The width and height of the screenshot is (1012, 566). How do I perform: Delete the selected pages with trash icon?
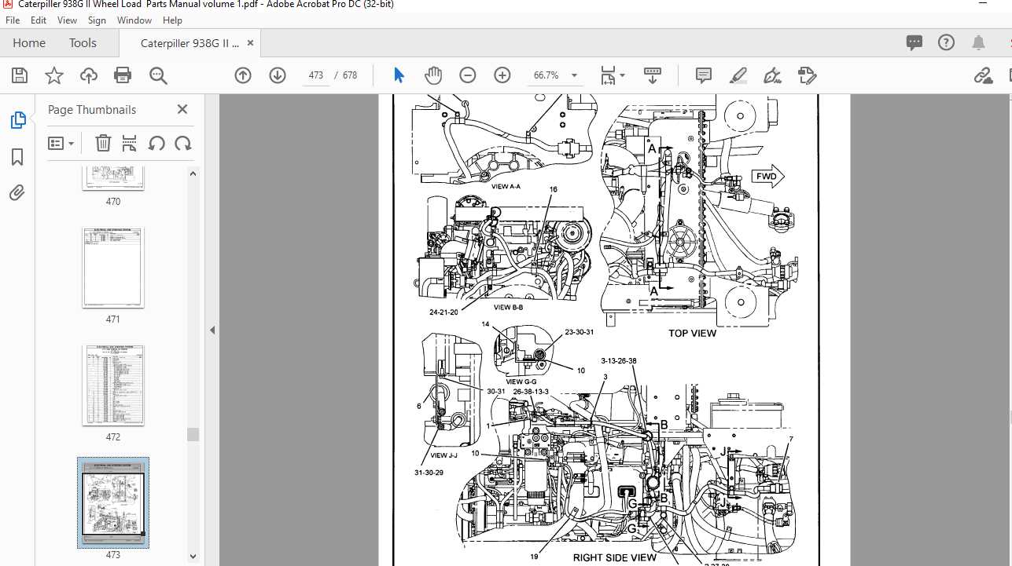click(103, 143)
